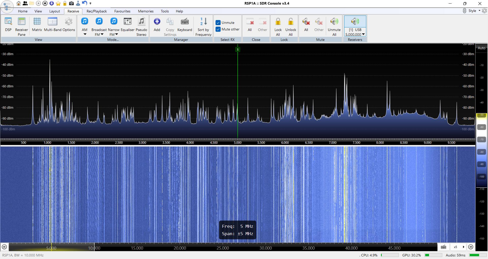Viewport: 488px width, 259px height.
Task: Click the Freq 5 MHz span info box
Action: coord(238,230)
